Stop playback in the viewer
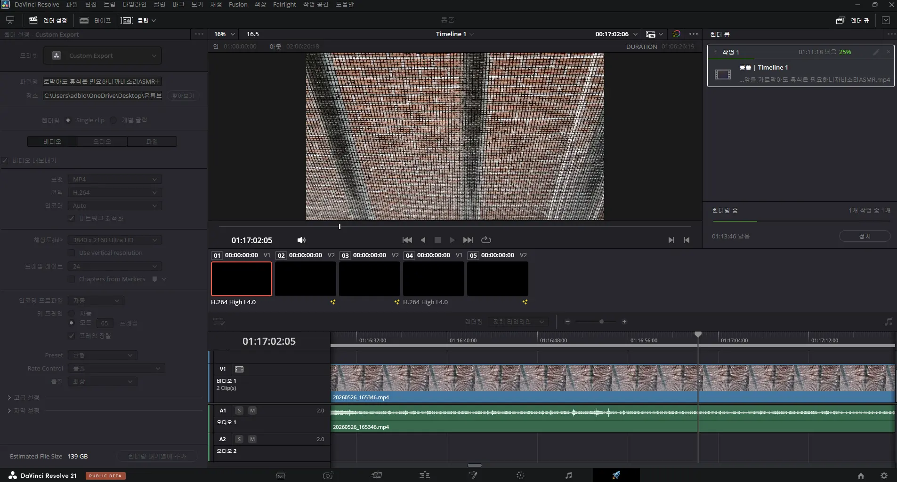This screenshot has height=482, width=897. click(x=437, y=240)
